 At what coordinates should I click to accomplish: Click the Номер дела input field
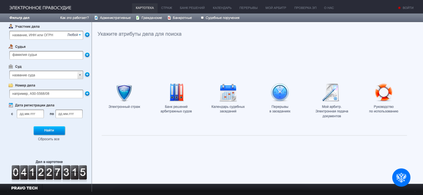[x=46, y=94]
